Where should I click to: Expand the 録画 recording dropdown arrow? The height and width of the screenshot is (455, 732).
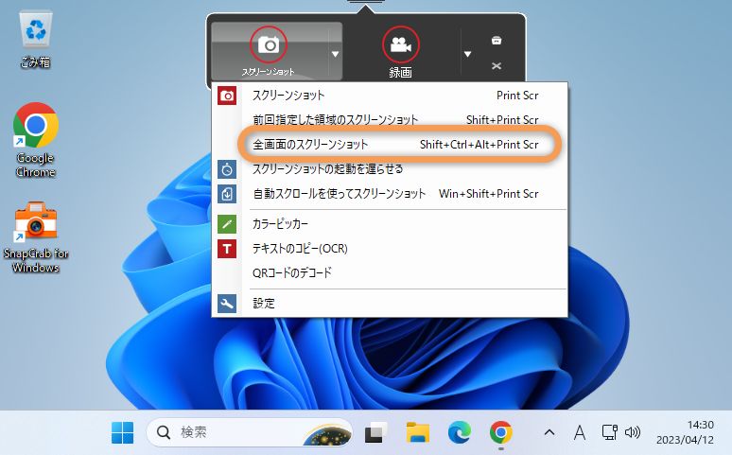(467, 54)
